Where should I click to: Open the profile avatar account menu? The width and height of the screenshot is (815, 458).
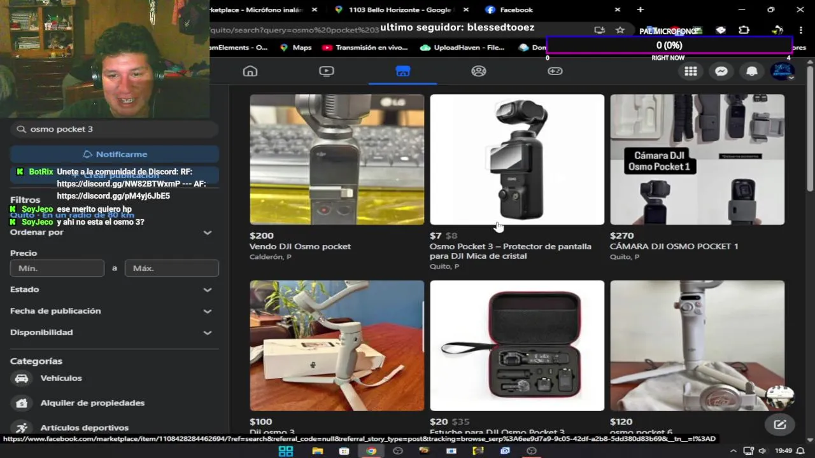(x=783, y=71)
